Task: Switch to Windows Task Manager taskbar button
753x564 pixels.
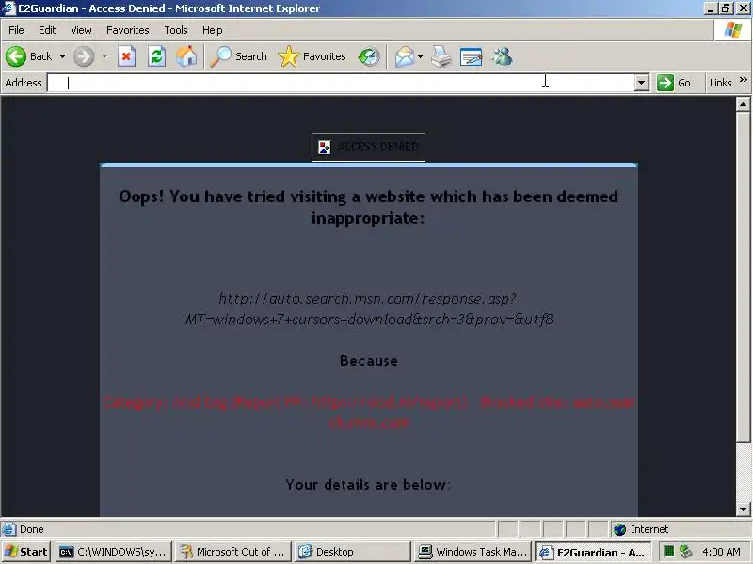Action: (x=473, y=552)
